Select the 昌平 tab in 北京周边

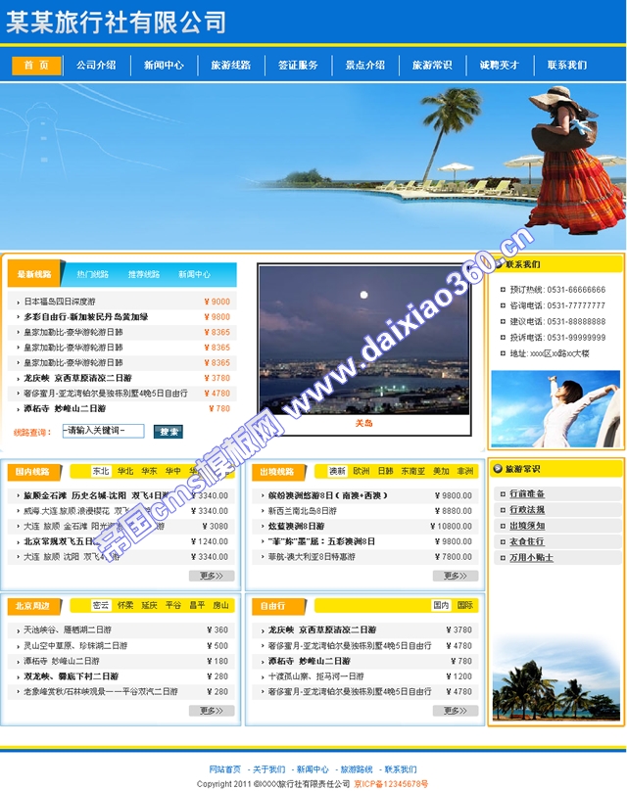197,605
